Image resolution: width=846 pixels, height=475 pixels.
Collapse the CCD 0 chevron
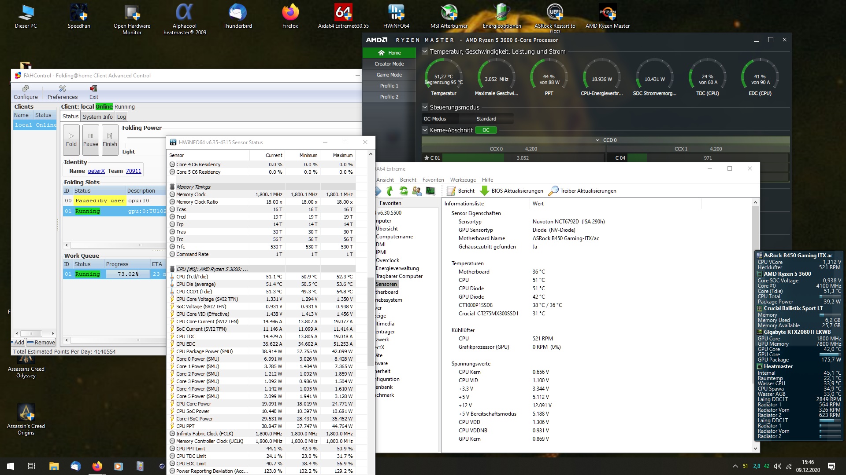[597, 140]
